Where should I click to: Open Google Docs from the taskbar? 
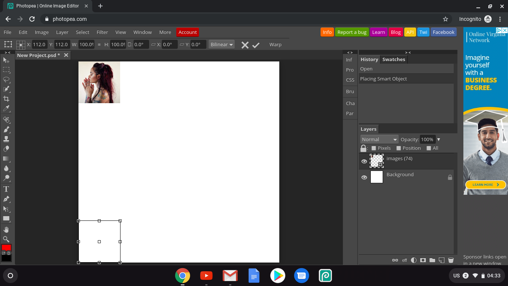pyautogui.click(x=254, y=276)
